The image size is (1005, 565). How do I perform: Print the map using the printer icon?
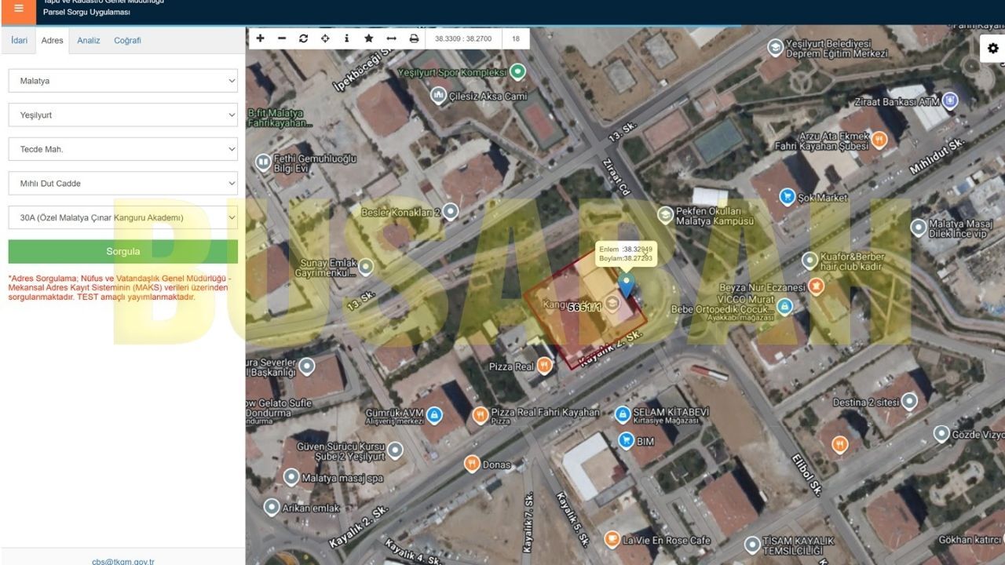[x=414, y=38]
